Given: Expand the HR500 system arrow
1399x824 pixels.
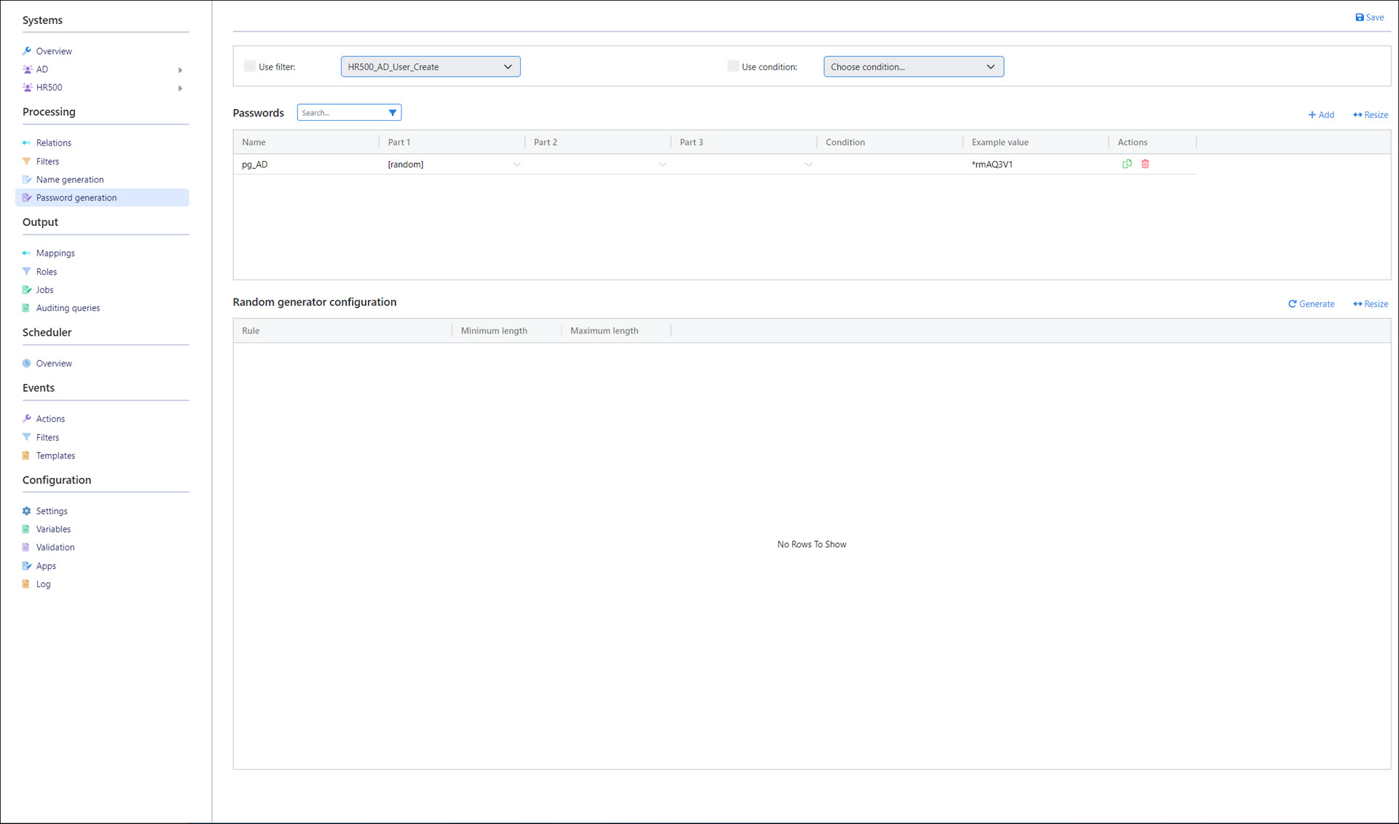Looking at the screenshot, I should click(180, 88).
